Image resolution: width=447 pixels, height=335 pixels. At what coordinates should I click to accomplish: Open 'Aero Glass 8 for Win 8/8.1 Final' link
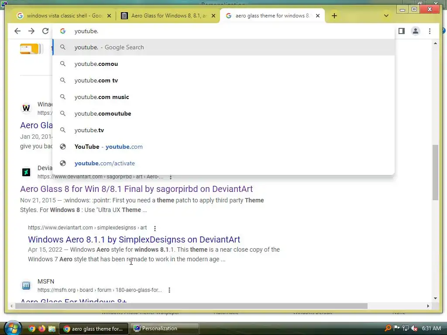coord(136,189)
